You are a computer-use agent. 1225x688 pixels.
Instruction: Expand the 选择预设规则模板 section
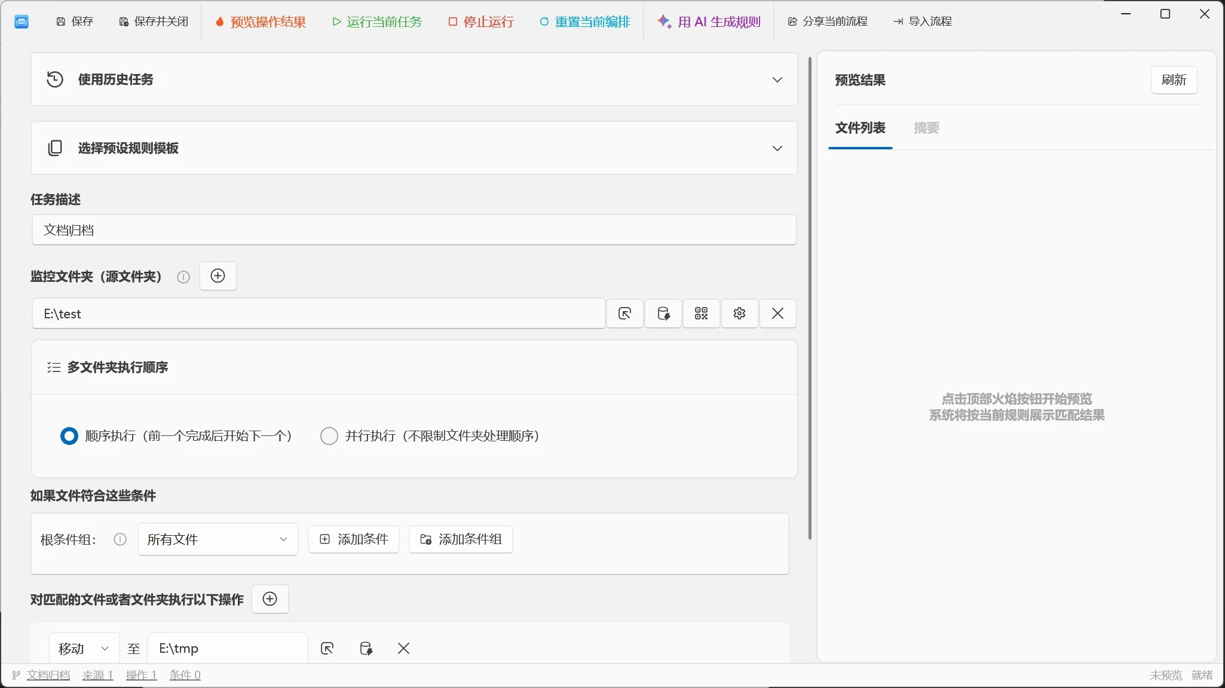click(x=414, y=148)
